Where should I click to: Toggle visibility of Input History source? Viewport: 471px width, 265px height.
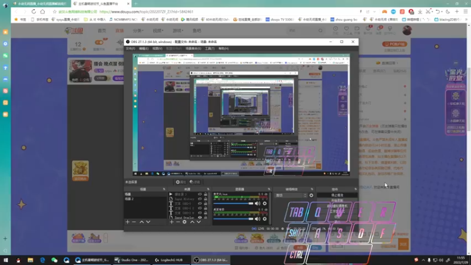point(200,199)
